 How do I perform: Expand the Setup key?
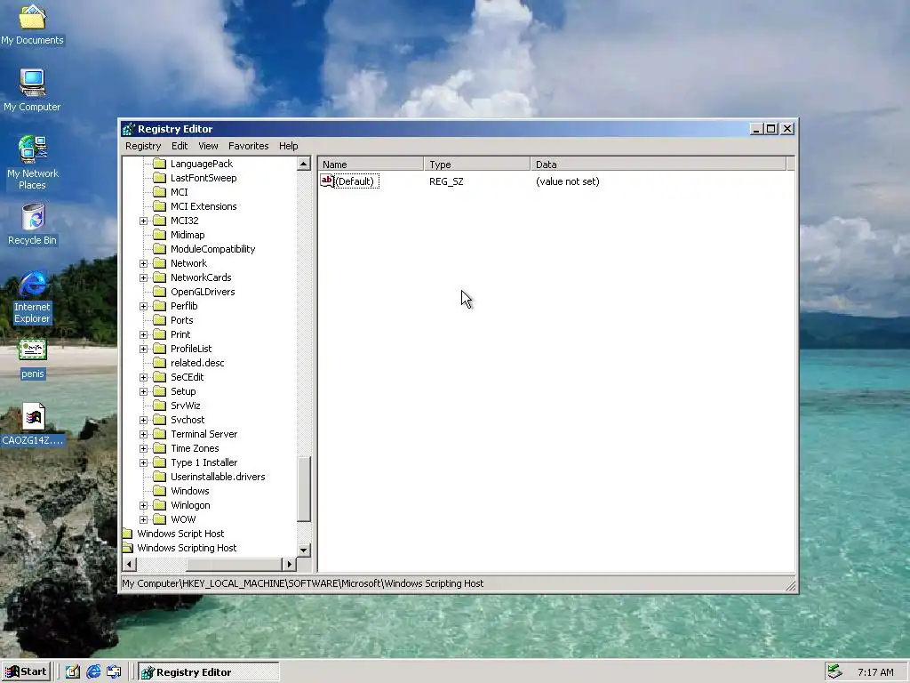point(143,391)
